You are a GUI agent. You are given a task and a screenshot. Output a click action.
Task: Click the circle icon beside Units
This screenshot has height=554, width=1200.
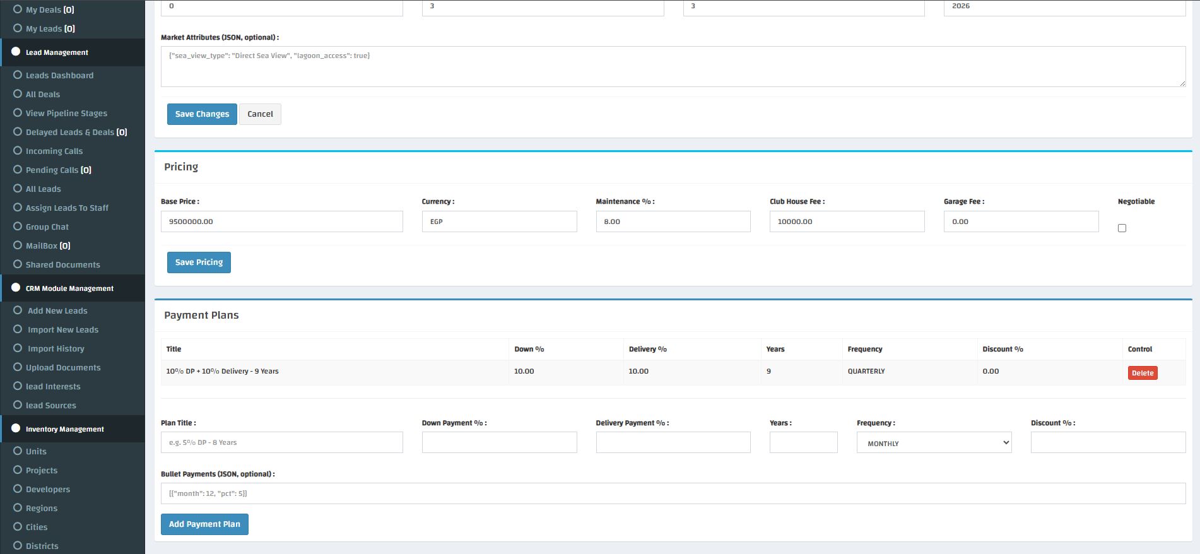(18, 451)
